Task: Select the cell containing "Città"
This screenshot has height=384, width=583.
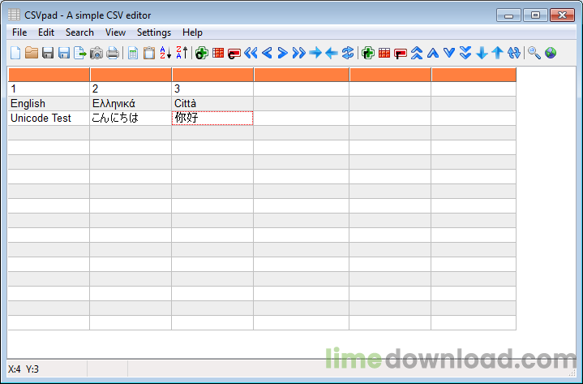Action: pyautogui.click(x=212, y=103)
